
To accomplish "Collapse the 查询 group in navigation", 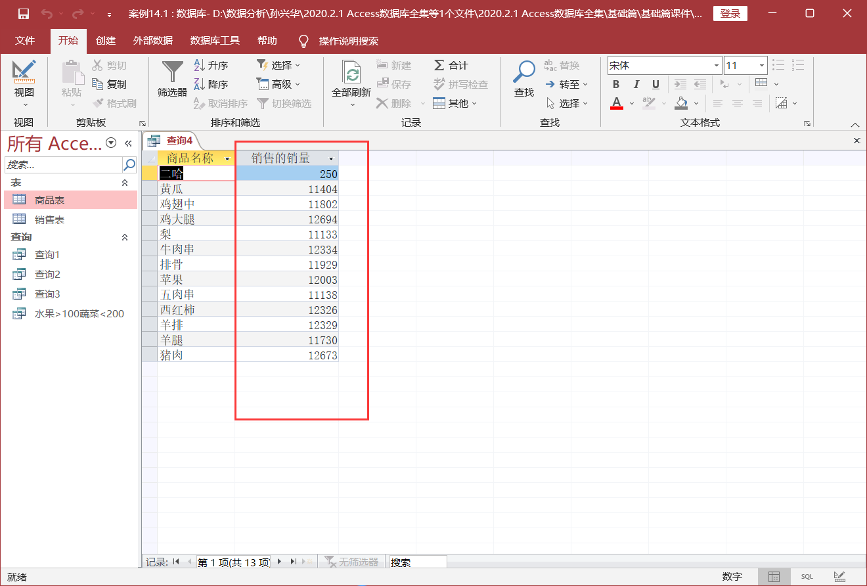I will tap(125, 237).
